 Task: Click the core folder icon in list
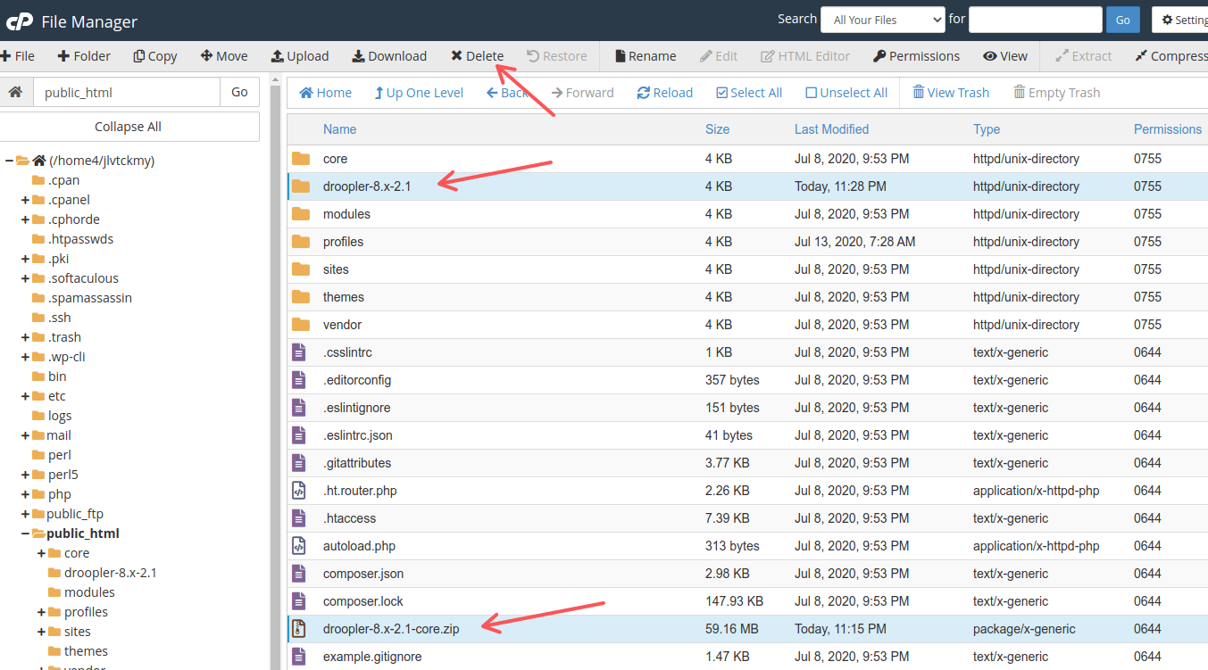point(301,159)
